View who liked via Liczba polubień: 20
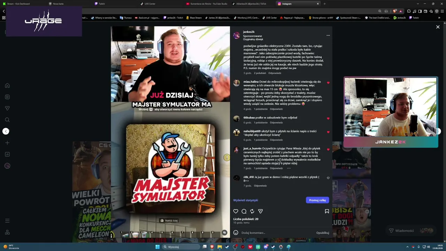The width and height of the screenshot is (446, 251). (246, 219)
